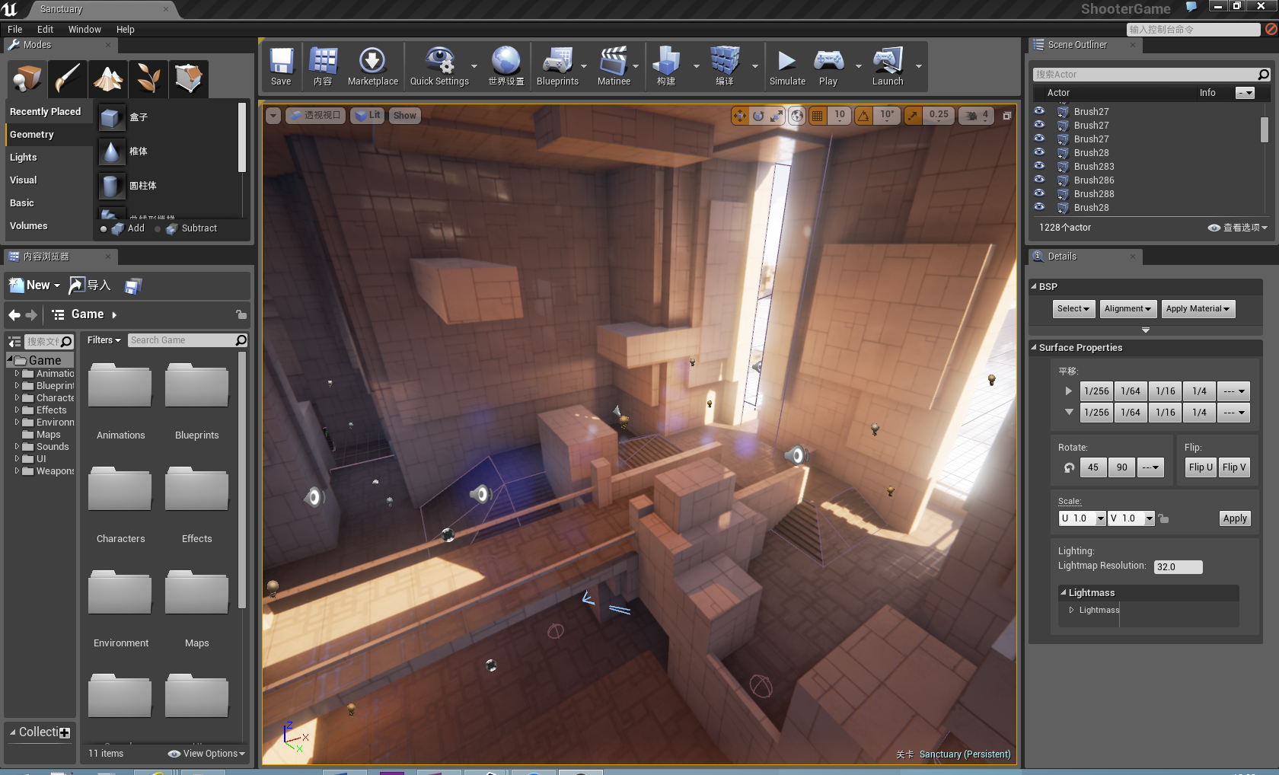Click the Lit view mode button
This screenshot has width=1279, height=775.
point(368,116)
